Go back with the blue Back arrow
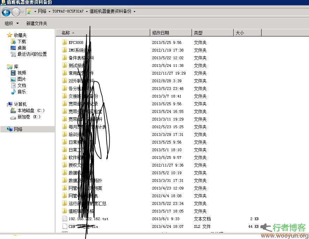 [x=6, y=12]
